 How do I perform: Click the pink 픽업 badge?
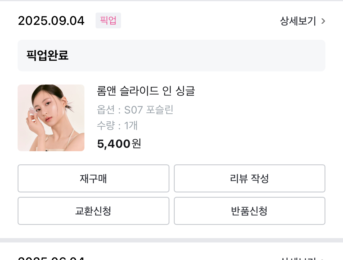(x=108, y=20)
